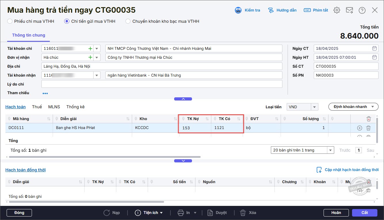Screen dimensions: 384x220
Task: Click the Lý do chi input field
Action: [162, 84]
